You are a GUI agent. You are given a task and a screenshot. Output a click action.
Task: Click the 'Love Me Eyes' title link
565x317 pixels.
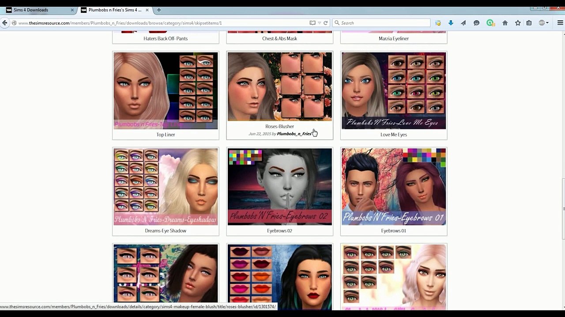[x=393, y=135]
